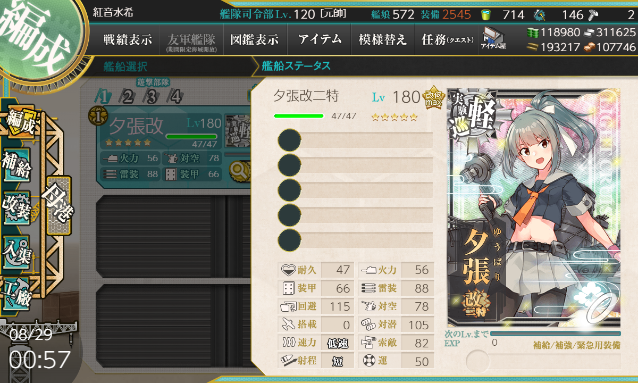Return to 母港 home port

click(58, 205)
